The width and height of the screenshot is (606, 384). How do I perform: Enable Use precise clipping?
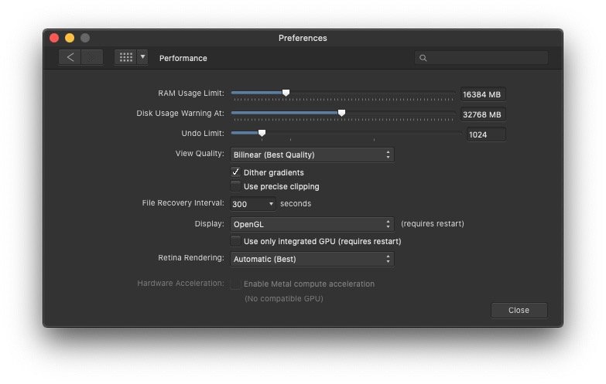pyautogui.click(x=235, y=186)
